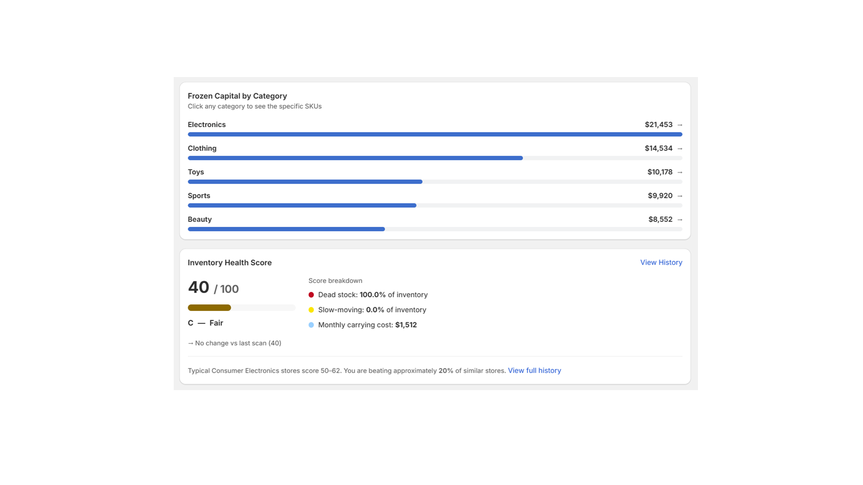The image size is (863, 485).
Task: Click the arrow beside Clothing $14,534
Action: [680, 149]
